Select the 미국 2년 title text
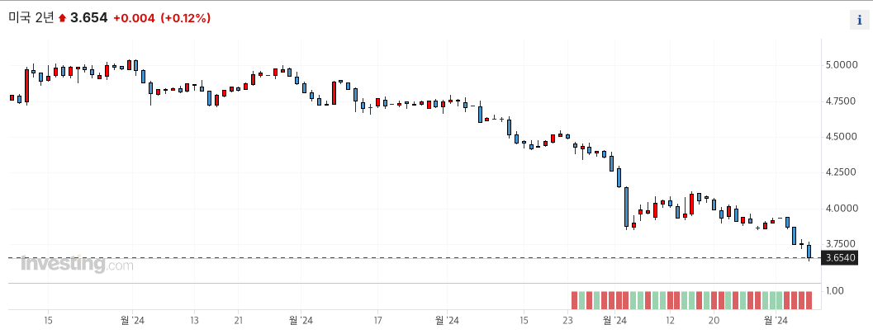This screenshot has width=873, height=334. (x=31, y=18)
